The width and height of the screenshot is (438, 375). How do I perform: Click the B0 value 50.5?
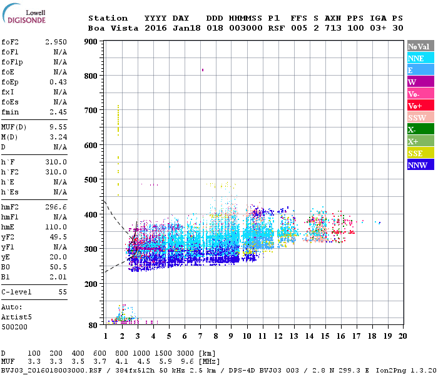(58, 267)
